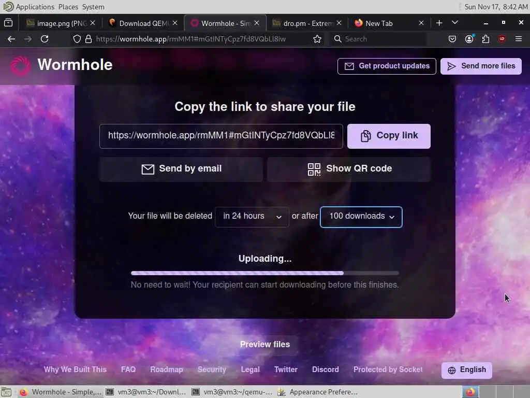Click the Wormhole site title text
Image resolution: width=530 pixels, height=398 pixels.
coord(75,65)
